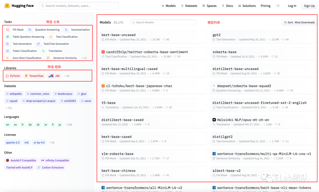Open the roberta-base model card

(x=264, y=54)
